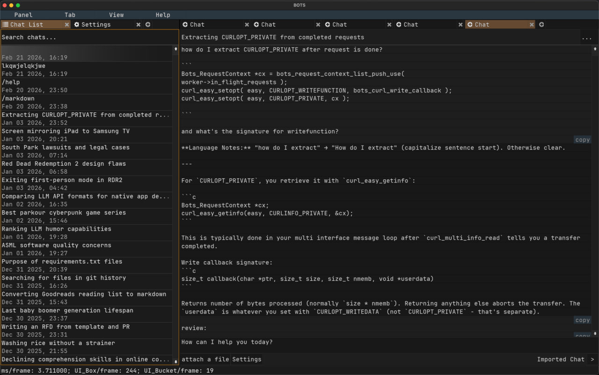Add a new chat with the rightmost plus icon
This screenshot has width=599, height=375.
click(x=541, y=24)
